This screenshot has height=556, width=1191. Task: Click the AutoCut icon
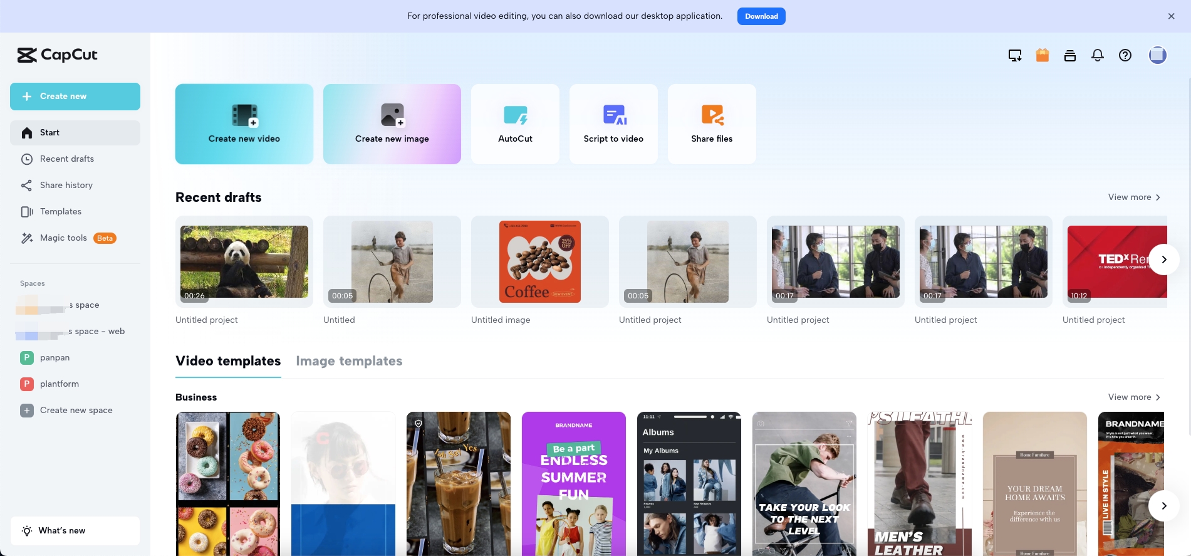click(x=515, y=115)
